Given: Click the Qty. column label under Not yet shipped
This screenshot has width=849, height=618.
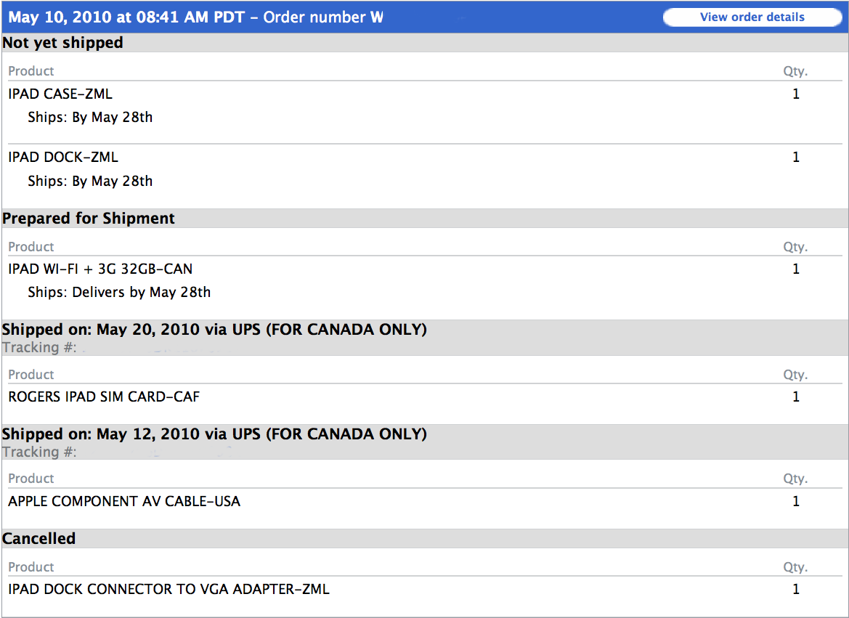Looking at the screenshot, I should click(795, 71).
